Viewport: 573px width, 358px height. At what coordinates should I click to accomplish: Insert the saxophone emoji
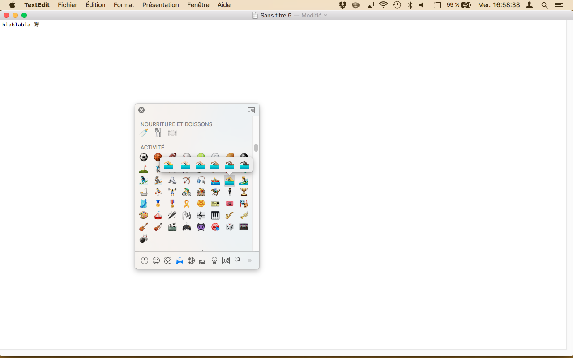(230, 215)
